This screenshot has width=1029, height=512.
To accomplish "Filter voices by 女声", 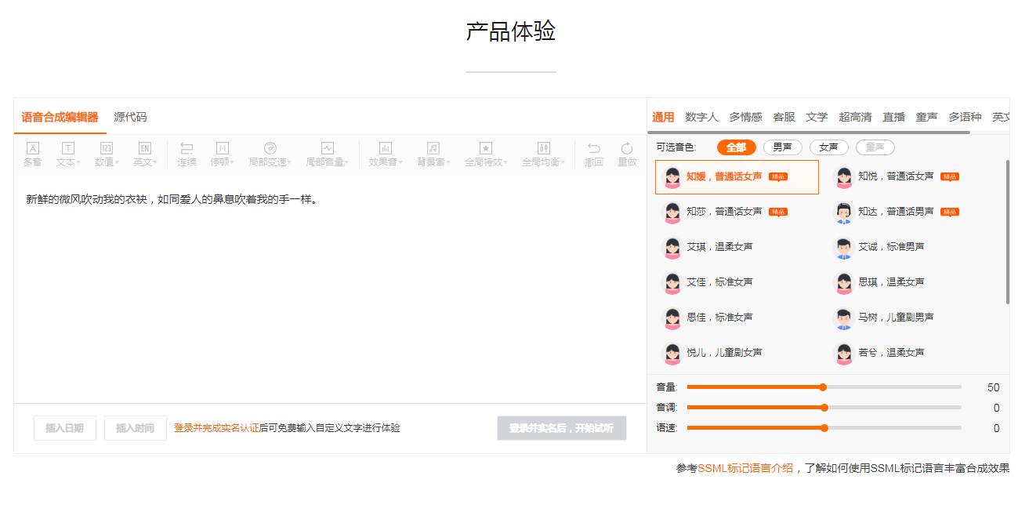I will click(x=829, y=147).
